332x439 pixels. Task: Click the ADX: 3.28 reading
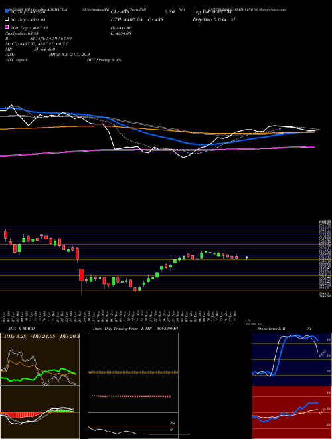click(14, 337)
